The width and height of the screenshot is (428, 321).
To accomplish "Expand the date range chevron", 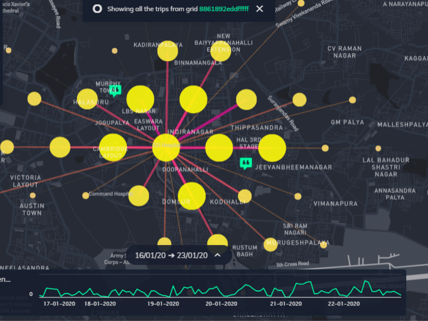I will pyautogui.click(x=217, y=255).
